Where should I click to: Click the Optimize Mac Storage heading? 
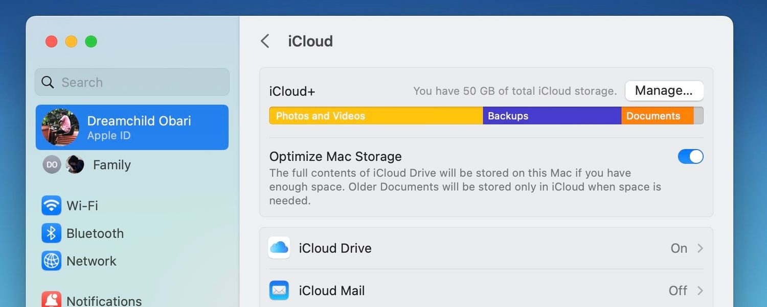click(x=335, y=157)
